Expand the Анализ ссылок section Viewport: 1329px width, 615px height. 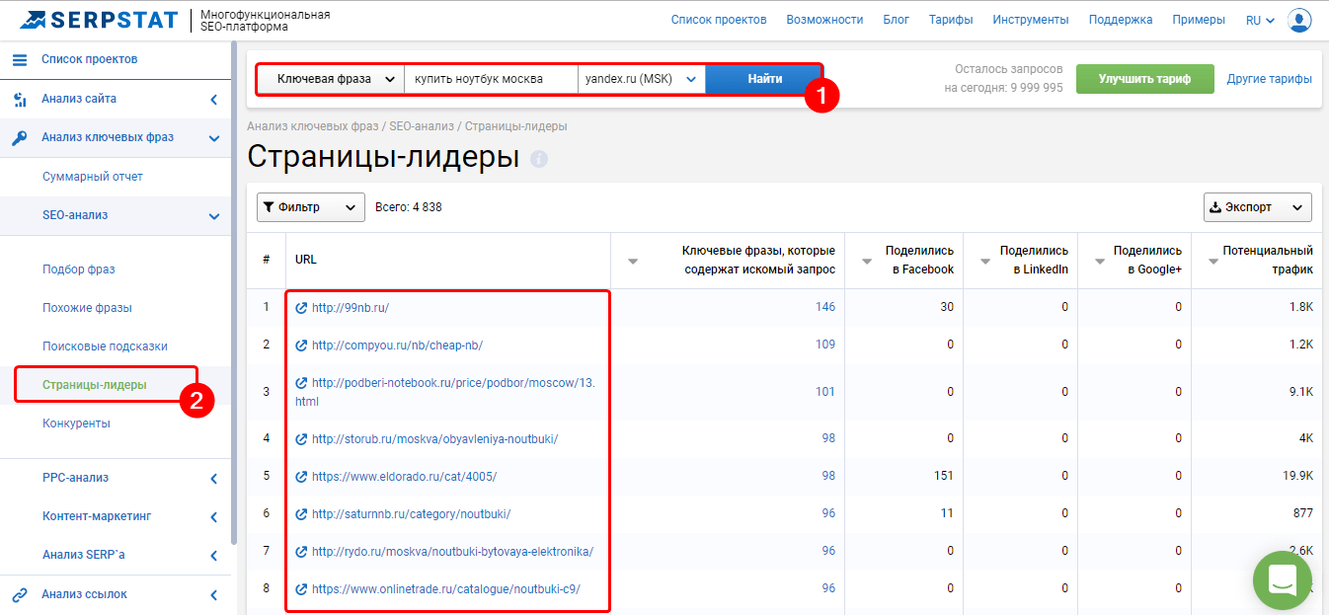click(x=214, y=594)
